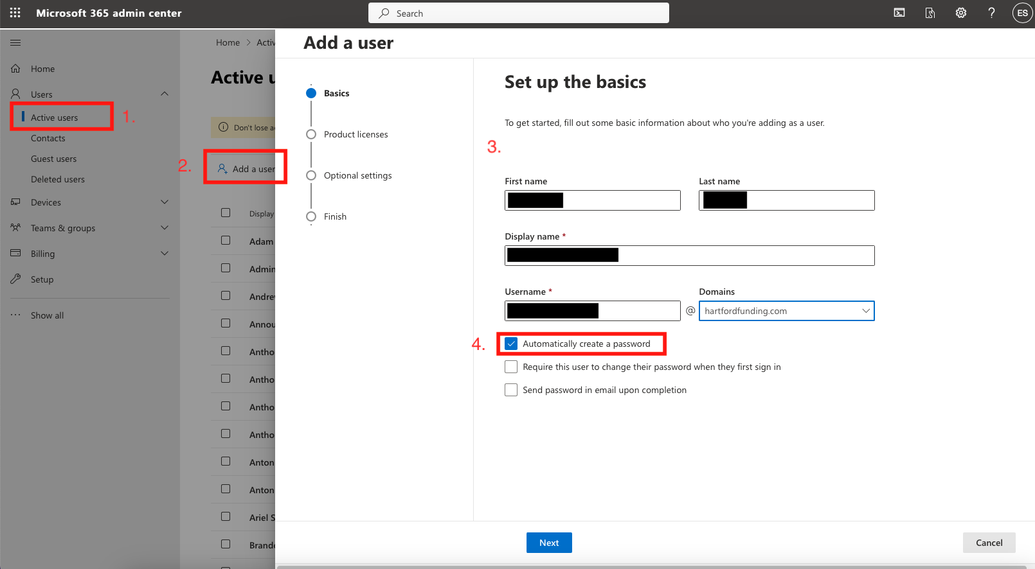Click the Show all ellipsis icon

[x=15, y=315]
